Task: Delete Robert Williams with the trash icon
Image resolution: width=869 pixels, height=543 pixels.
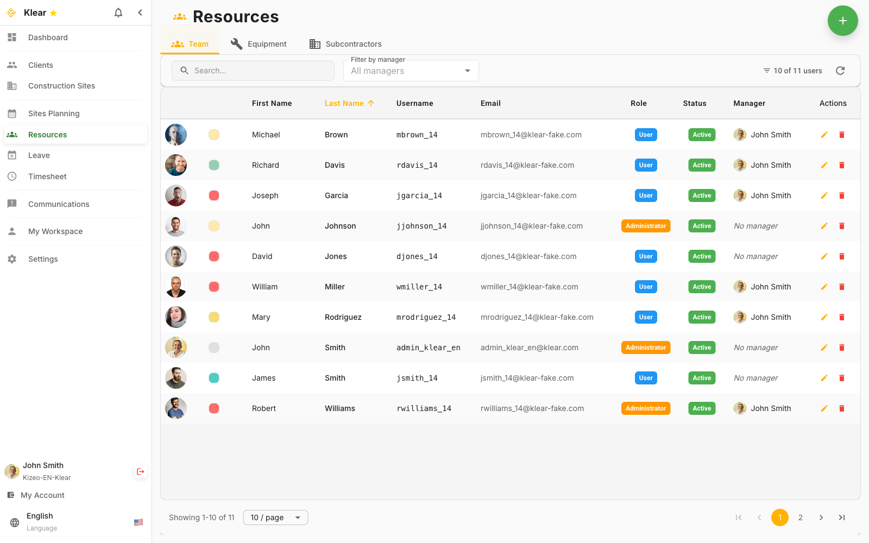Action: tap(842, 408)
